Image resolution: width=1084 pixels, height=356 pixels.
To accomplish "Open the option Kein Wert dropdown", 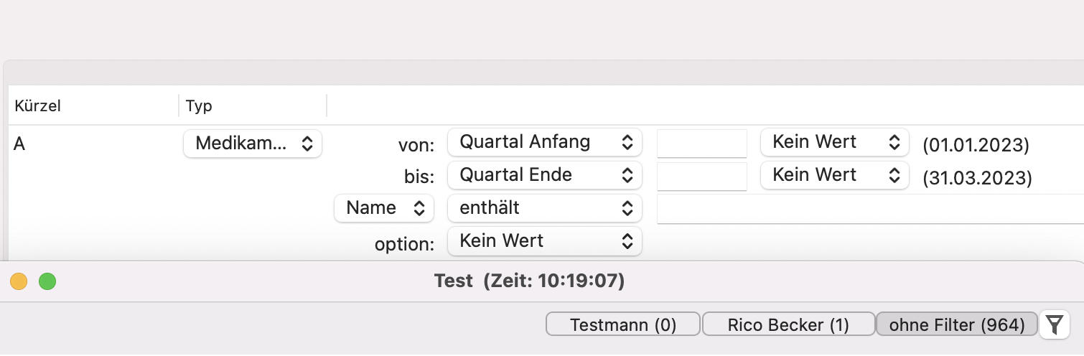I will tap(544, 241).
